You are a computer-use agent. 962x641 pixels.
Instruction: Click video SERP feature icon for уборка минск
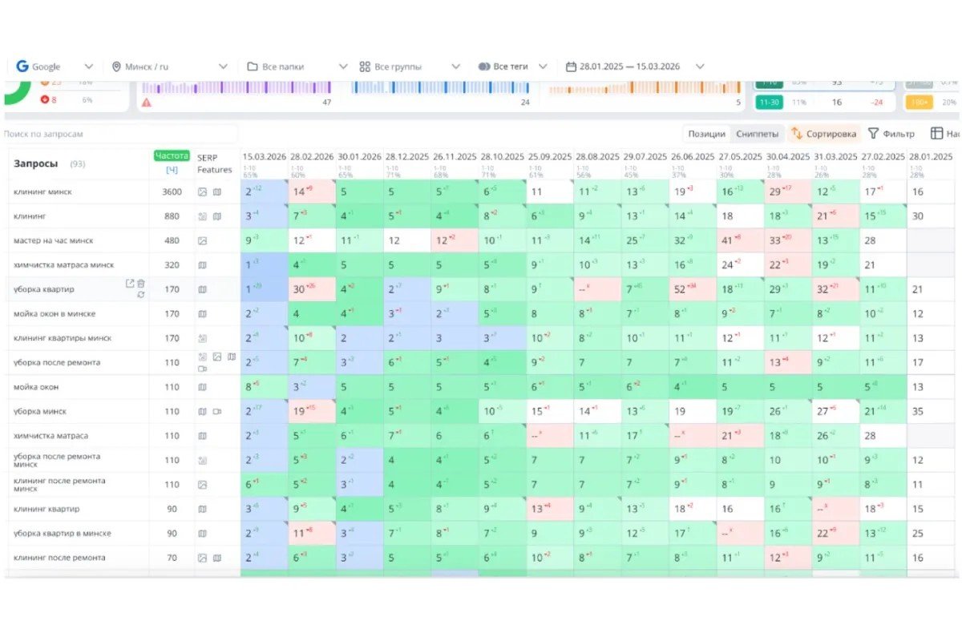(217, 411)
